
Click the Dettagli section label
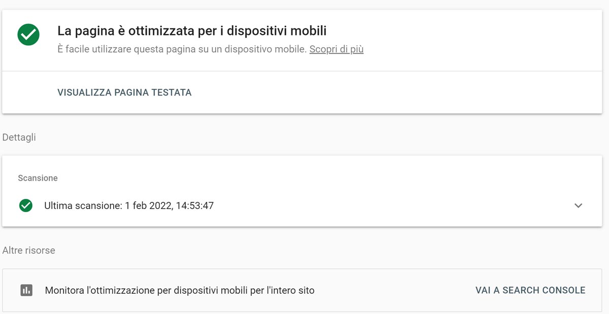pos(19,137)
